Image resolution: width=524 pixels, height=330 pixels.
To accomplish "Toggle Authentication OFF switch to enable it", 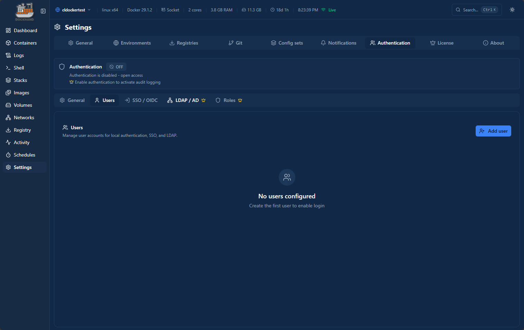I will coord(116,66).
